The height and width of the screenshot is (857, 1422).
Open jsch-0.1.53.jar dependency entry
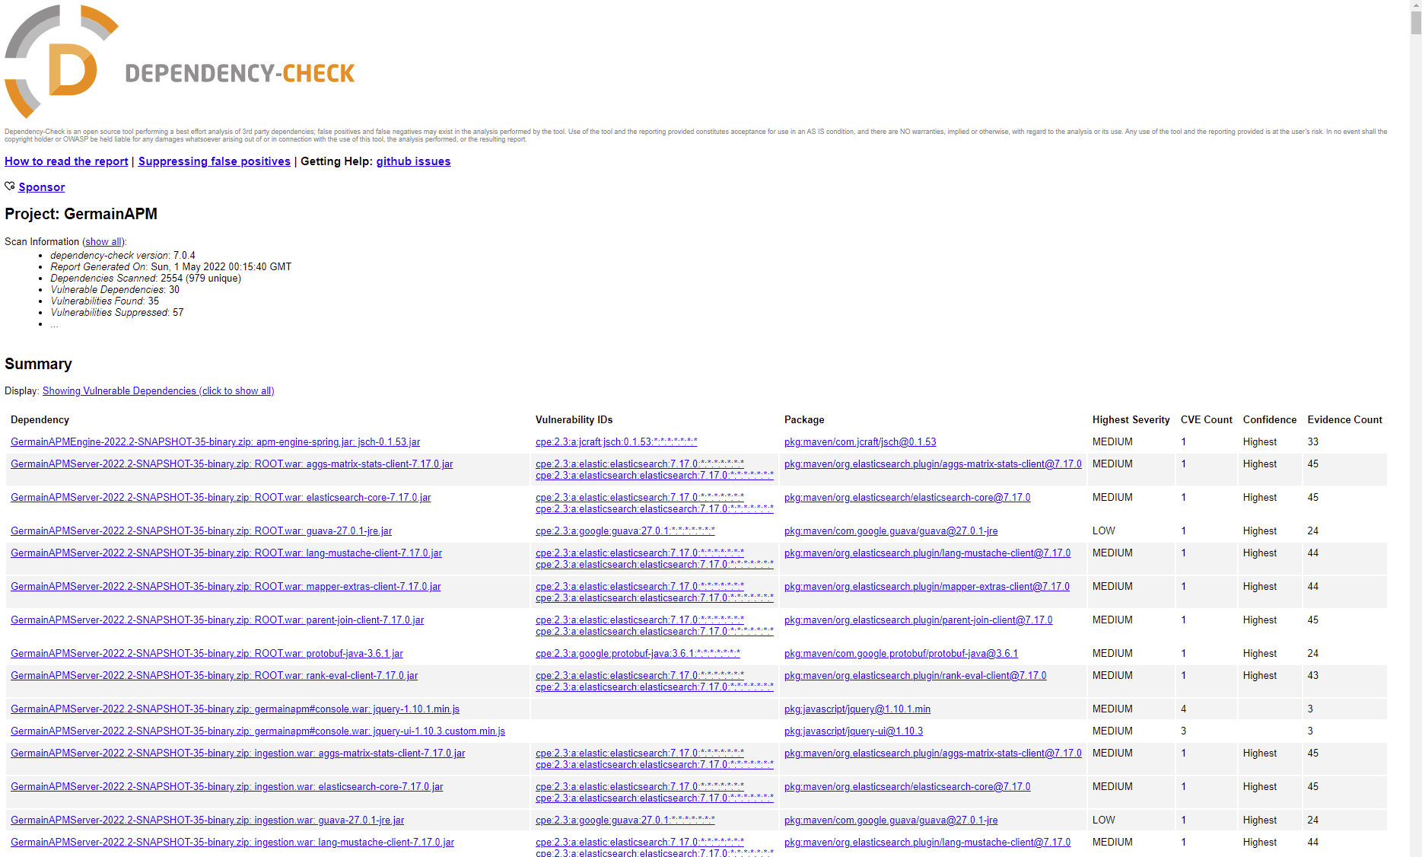click(215, 442)
